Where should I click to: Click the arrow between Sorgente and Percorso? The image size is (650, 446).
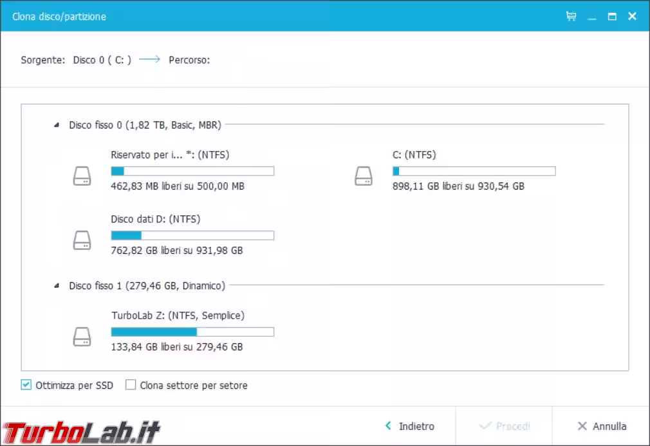point(149,60)
